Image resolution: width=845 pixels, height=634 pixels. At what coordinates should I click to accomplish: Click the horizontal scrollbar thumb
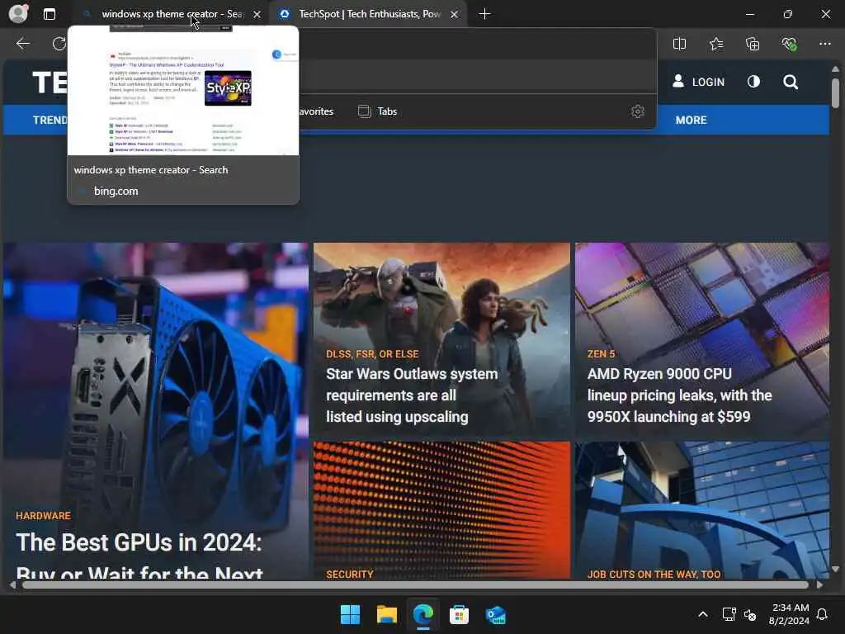415,585
